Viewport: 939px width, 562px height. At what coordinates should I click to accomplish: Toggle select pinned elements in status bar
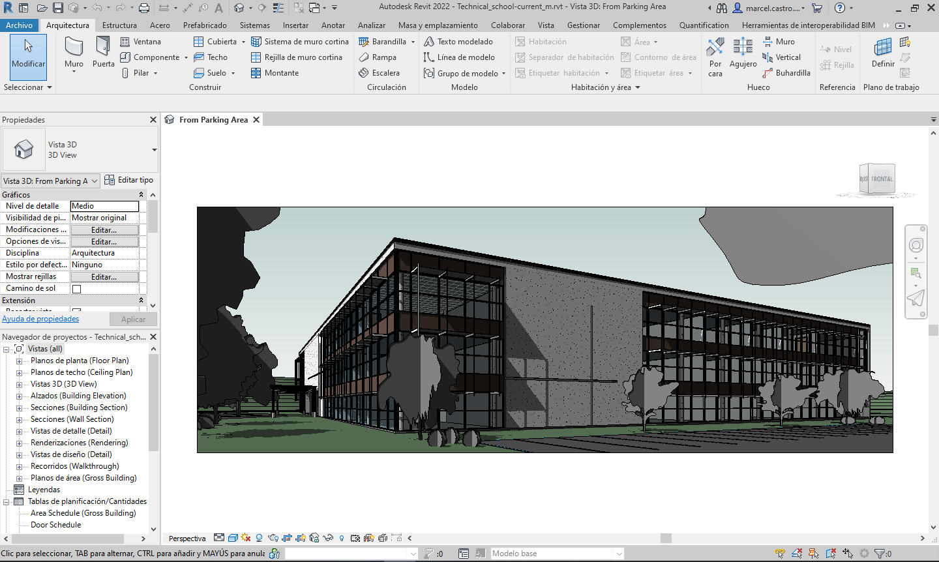tap(814, 554)
